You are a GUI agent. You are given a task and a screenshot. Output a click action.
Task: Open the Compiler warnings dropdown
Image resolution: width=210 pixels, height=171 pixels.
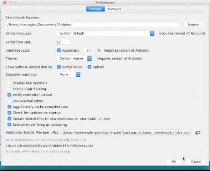68,74
